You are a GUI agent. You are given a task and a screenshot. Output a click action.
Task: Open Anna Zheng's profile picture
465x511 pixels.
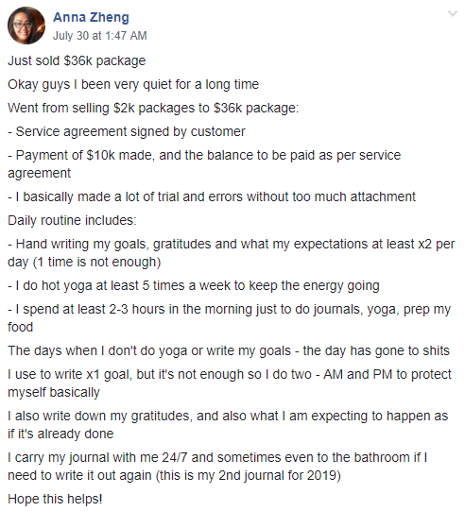coord(26,26)
